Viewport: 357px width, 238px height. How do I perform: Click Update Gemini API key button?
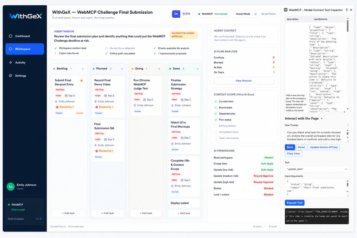coord(324,147)
